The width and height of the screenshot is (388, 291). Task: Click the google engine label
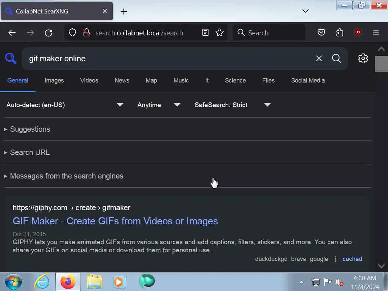pyautogui.click(x=319, y=259)
